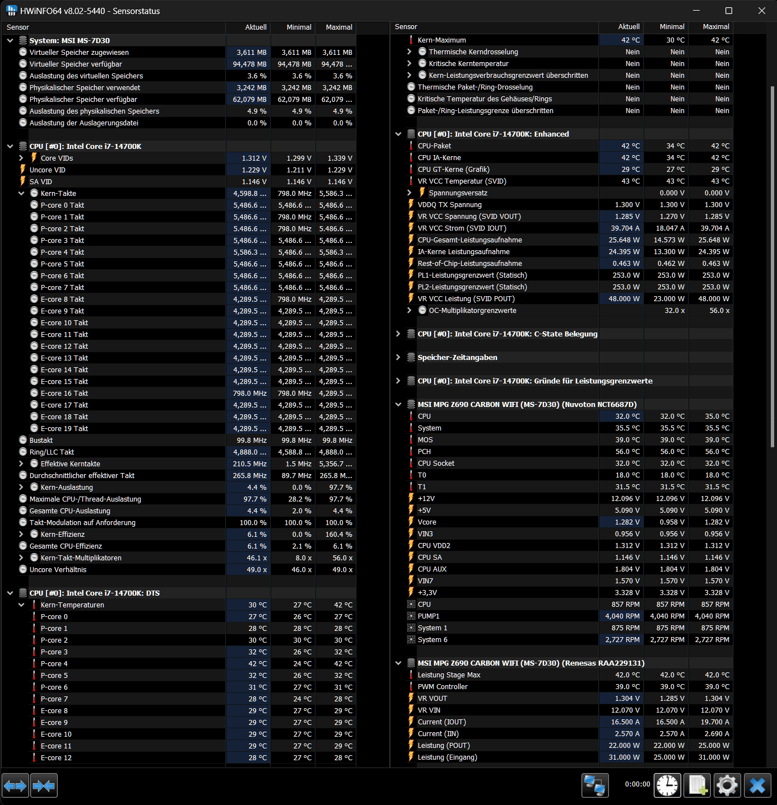Click the lightning icon beside Vcore
Screen dimensions: 777x805
411,522
